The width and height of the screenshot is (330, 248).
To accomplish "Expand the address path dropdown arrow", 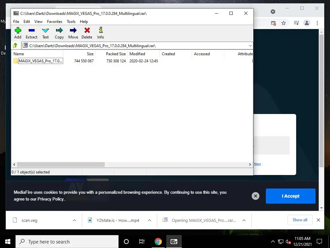I will tap(250, 46).
